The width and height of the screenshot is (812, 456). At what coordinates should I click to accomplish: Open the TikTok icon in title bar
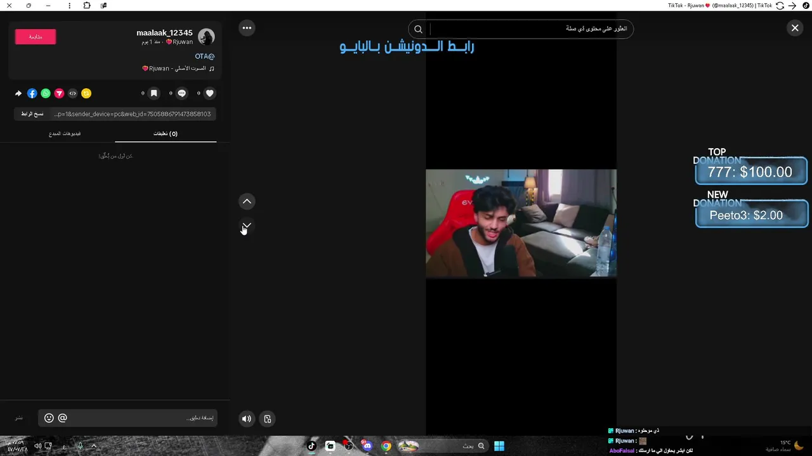(806, 6)
